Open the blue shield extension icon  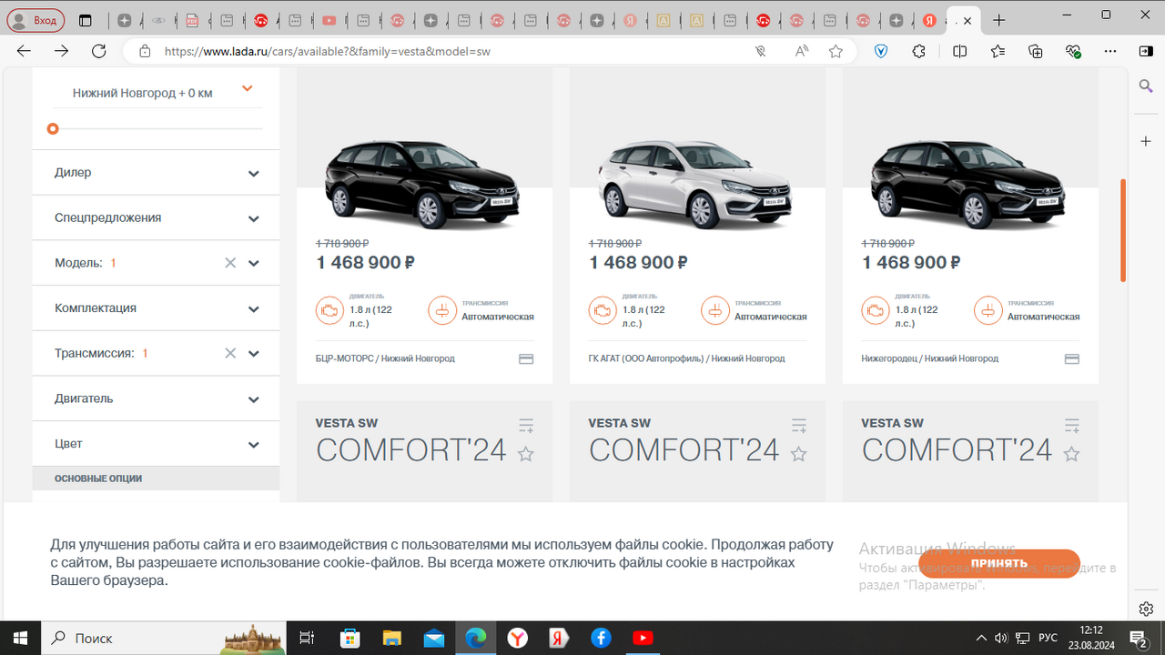click(881, 52)
